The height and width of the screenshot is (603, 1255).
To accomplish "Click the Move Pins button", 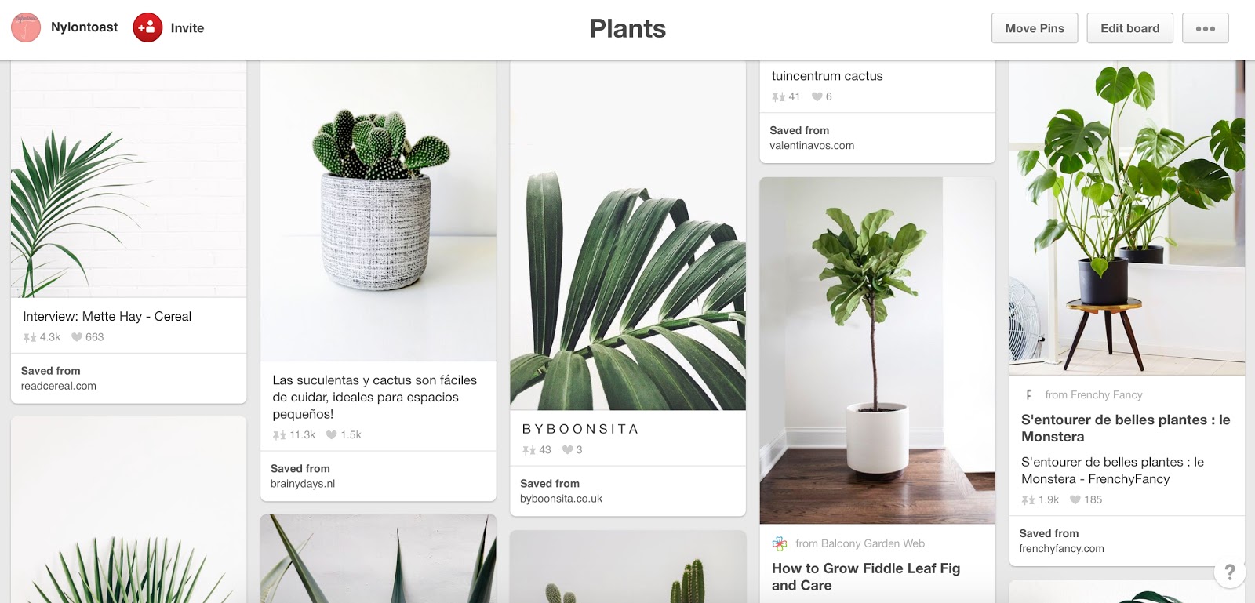I will click(x=1035, y=28).
